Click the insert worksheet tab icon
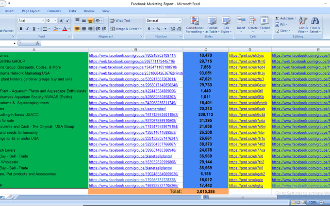Viewport: 330px width, 206px height. (12, 197)
